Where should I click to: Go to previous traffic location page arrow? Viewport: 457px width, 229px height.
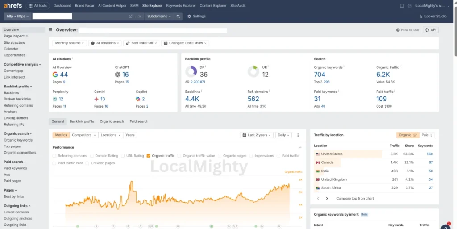[318, 198]
